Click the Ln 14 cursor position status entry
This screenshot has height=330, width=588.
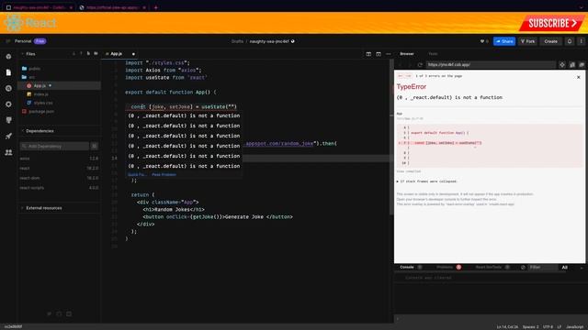coord(507,327)
